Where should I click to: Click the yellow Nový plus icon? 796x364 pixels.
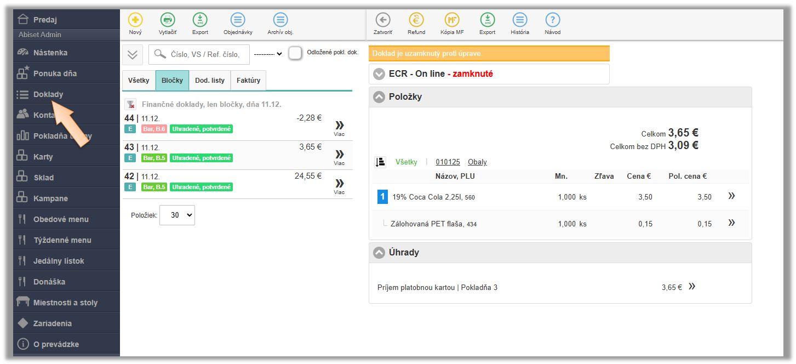click(135, 20)
